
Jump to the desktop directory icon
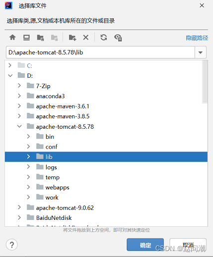(26, 38)
